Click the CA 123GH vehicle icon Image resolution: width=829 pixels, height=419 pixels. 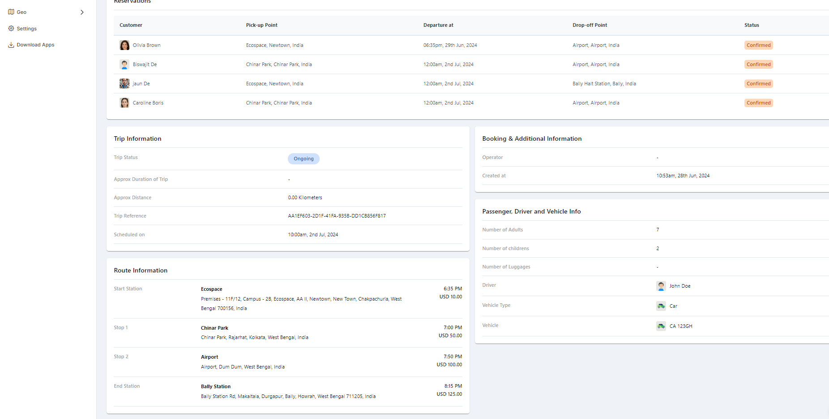pyautogui.click(x=661, y=326)
